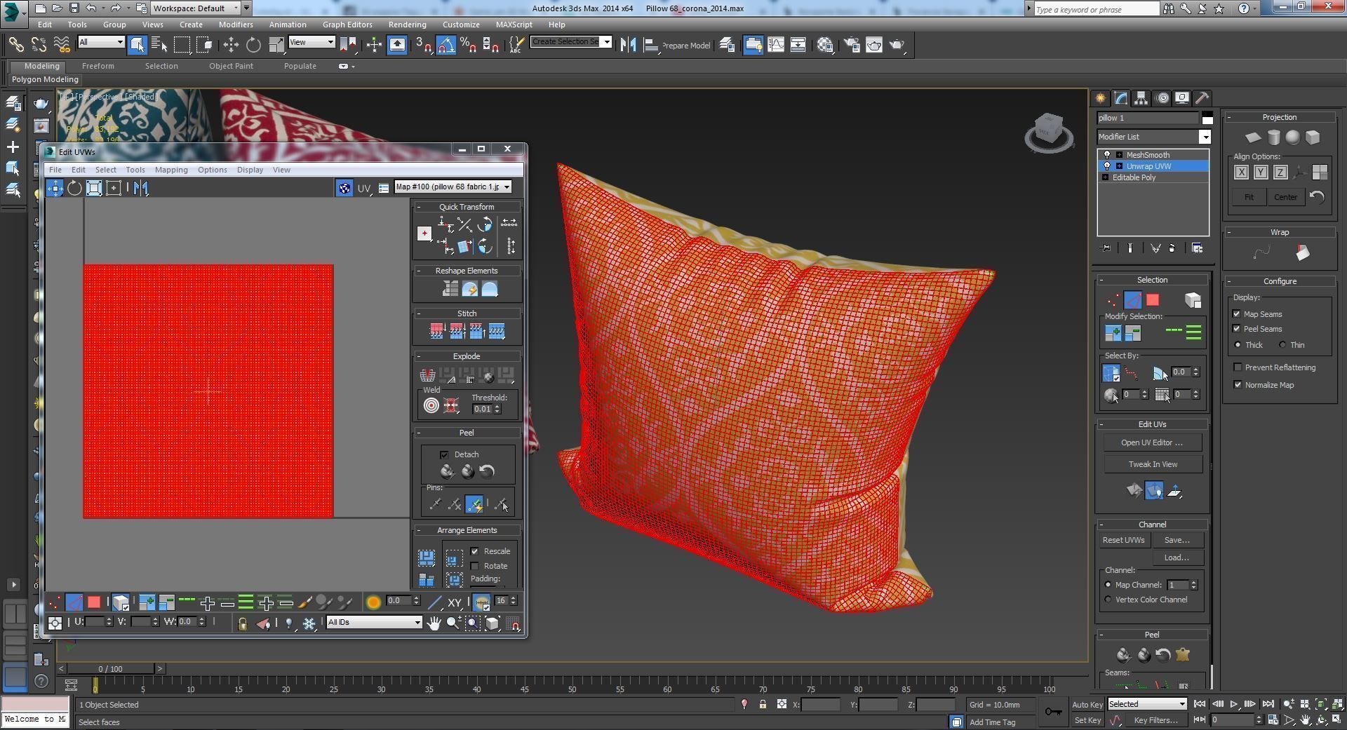Click the Straighten Selection icon in Reshape Elements
This screenshot has width=1347, height=730.
tap(450, 289)
